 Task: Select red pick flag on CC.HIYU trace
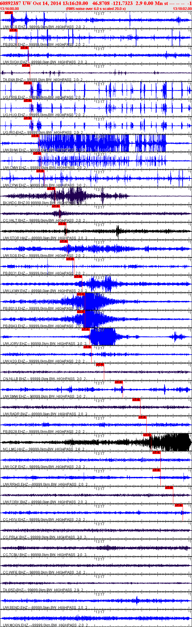pyautogui.click(x=179, y=505)
